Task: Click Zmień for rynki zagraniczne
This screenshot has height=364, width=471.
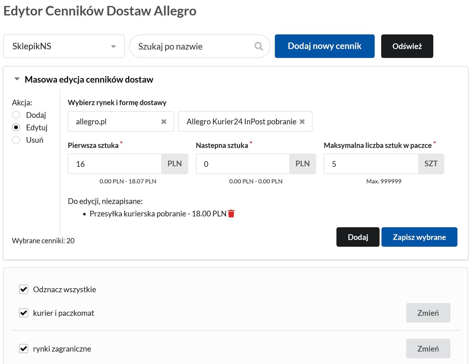Action: [x=428, y=349]
